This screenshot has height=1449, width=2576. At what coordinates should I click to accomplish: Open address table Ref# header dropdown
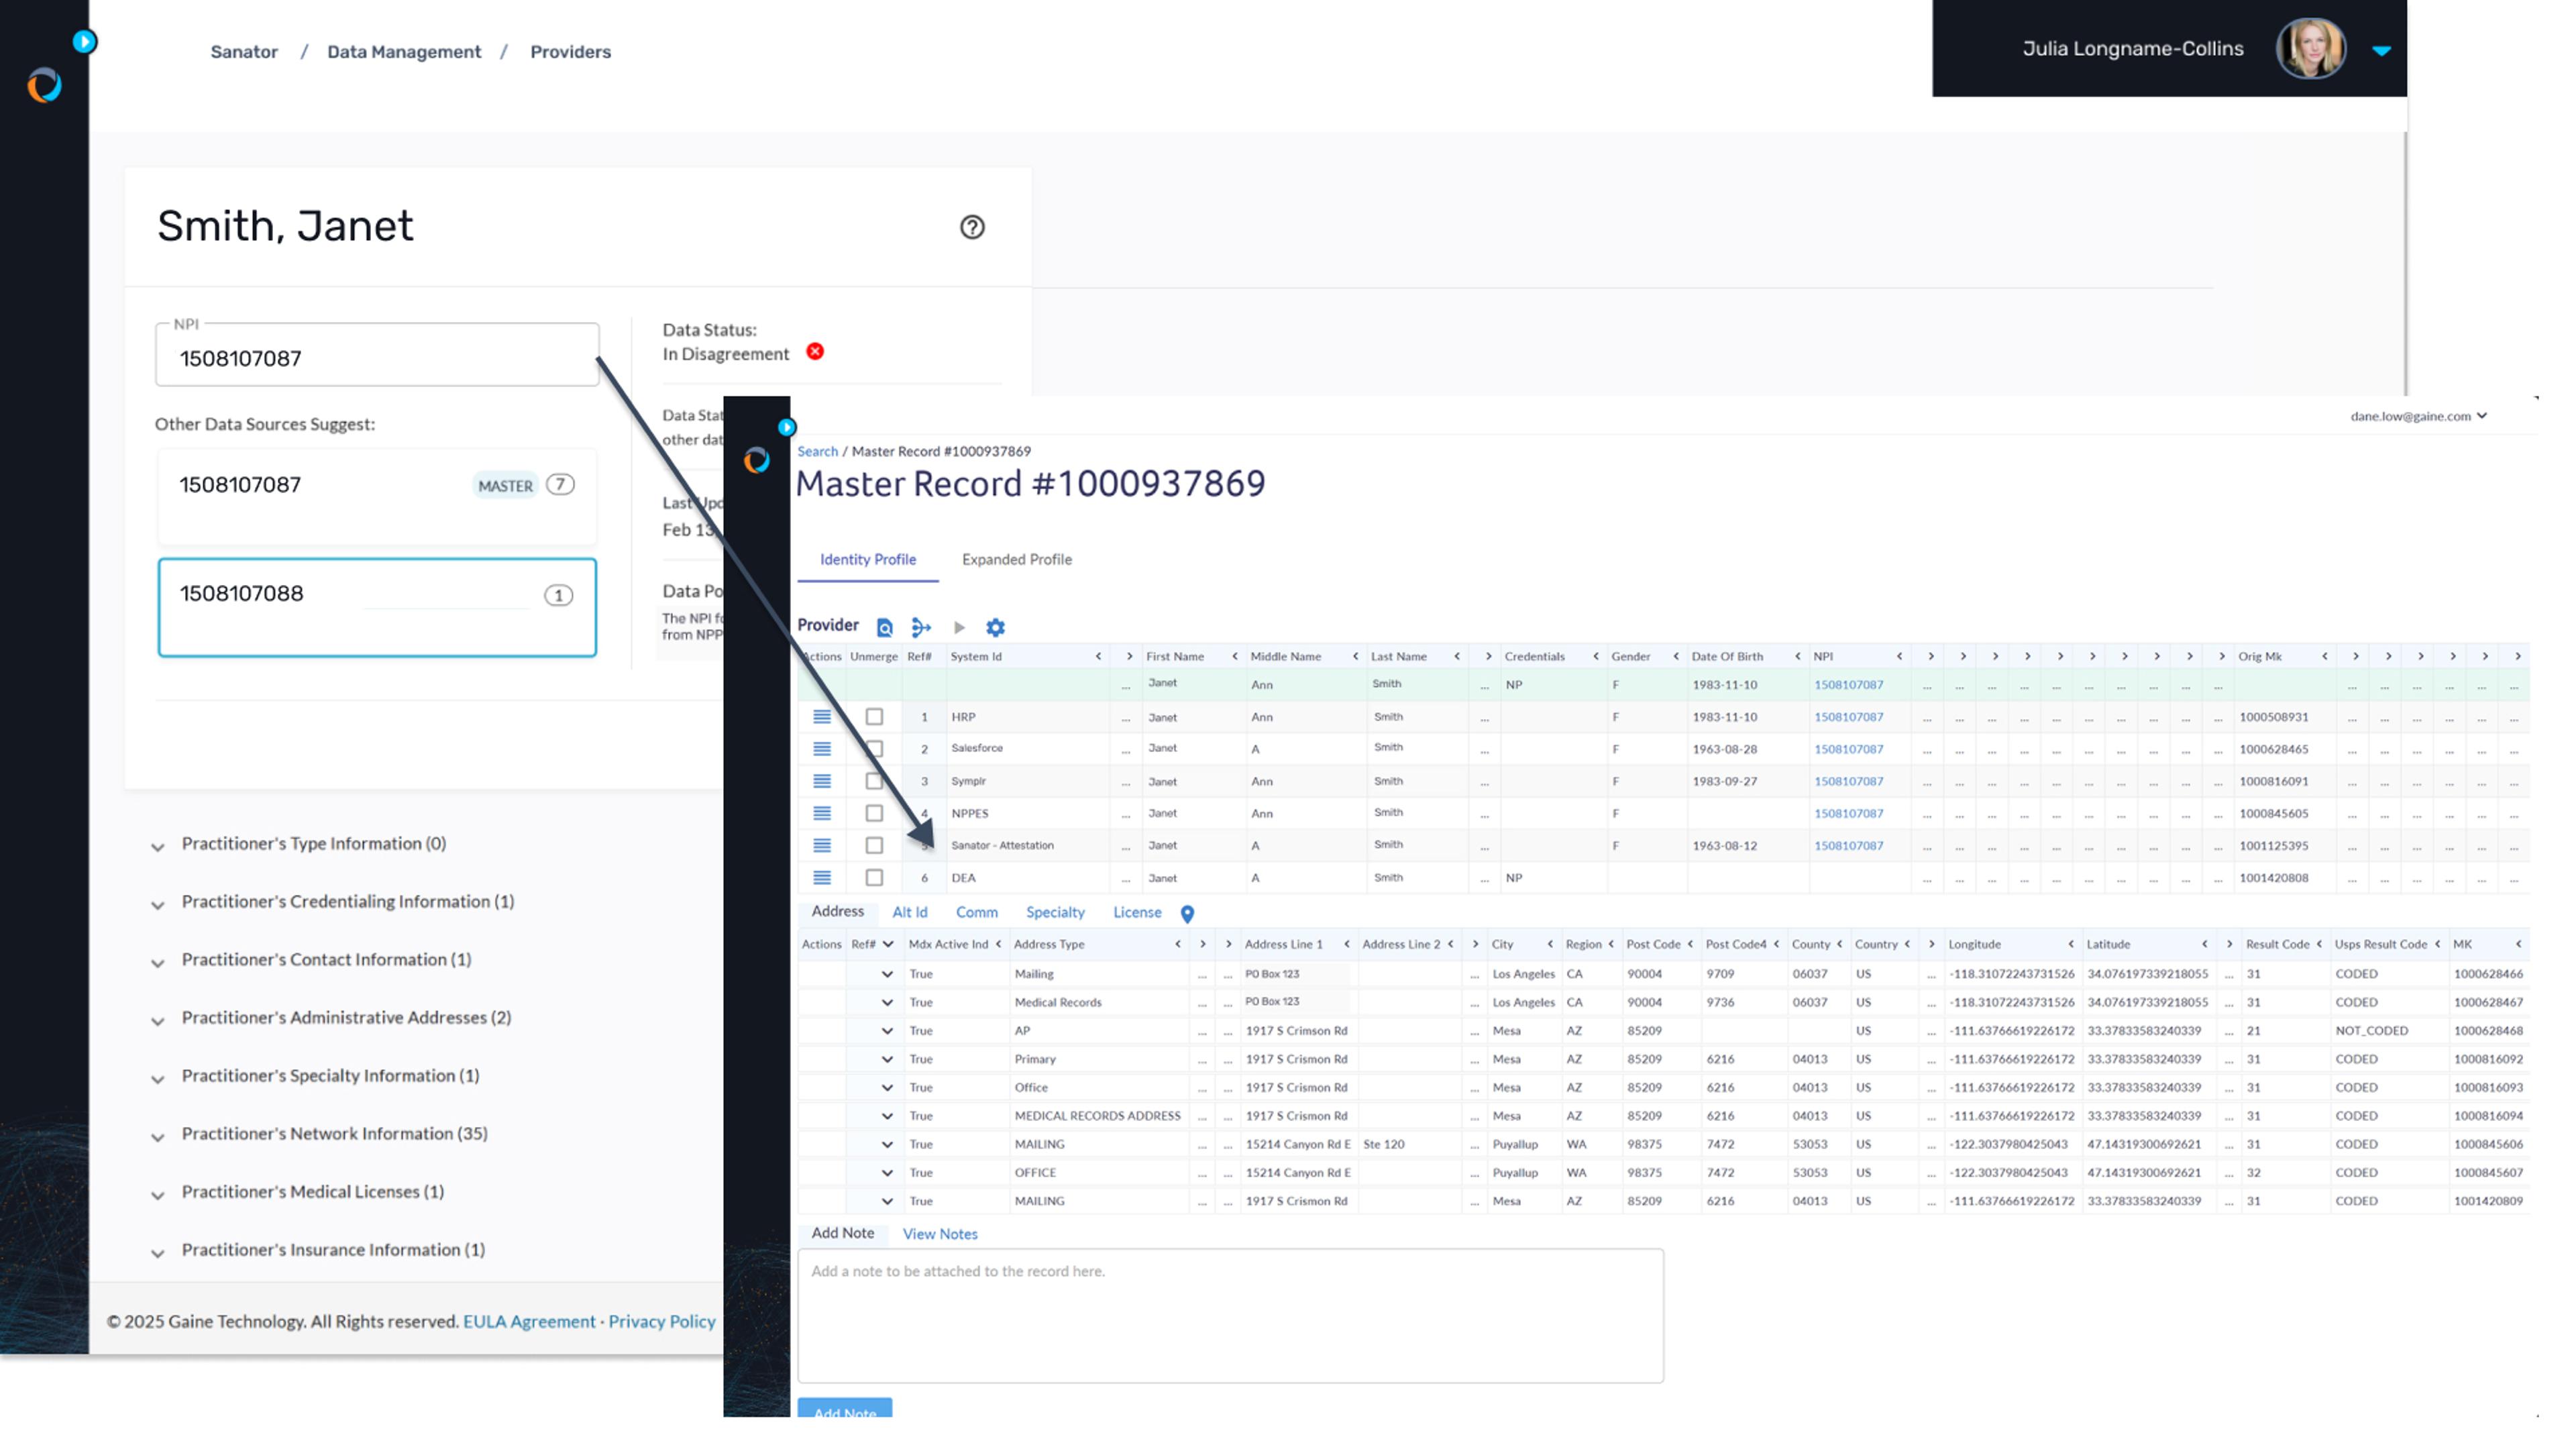[x=887, y=944]
